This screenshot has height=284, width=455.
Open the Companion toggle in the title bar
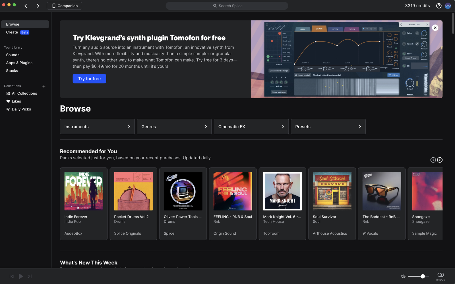pos(64,6)
